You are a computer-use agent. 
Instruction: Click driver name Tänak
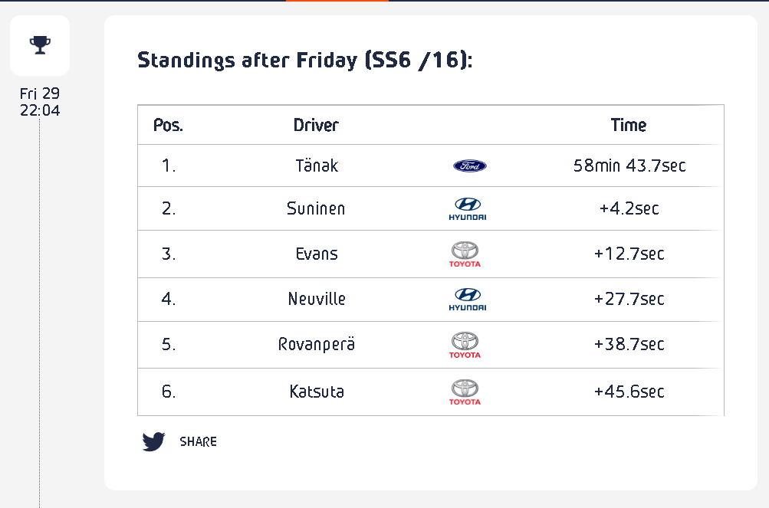click(317, 166)
